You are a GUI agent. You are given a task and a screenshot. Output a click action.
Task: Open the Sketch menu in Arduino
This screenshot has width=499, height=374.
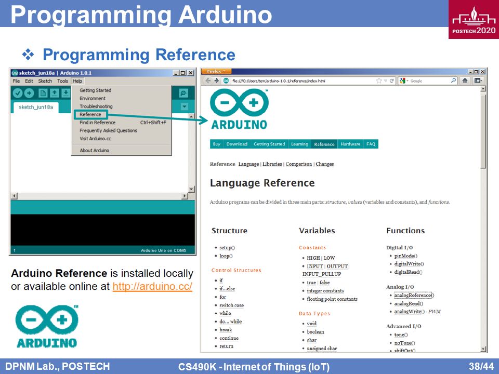(45, 81)
